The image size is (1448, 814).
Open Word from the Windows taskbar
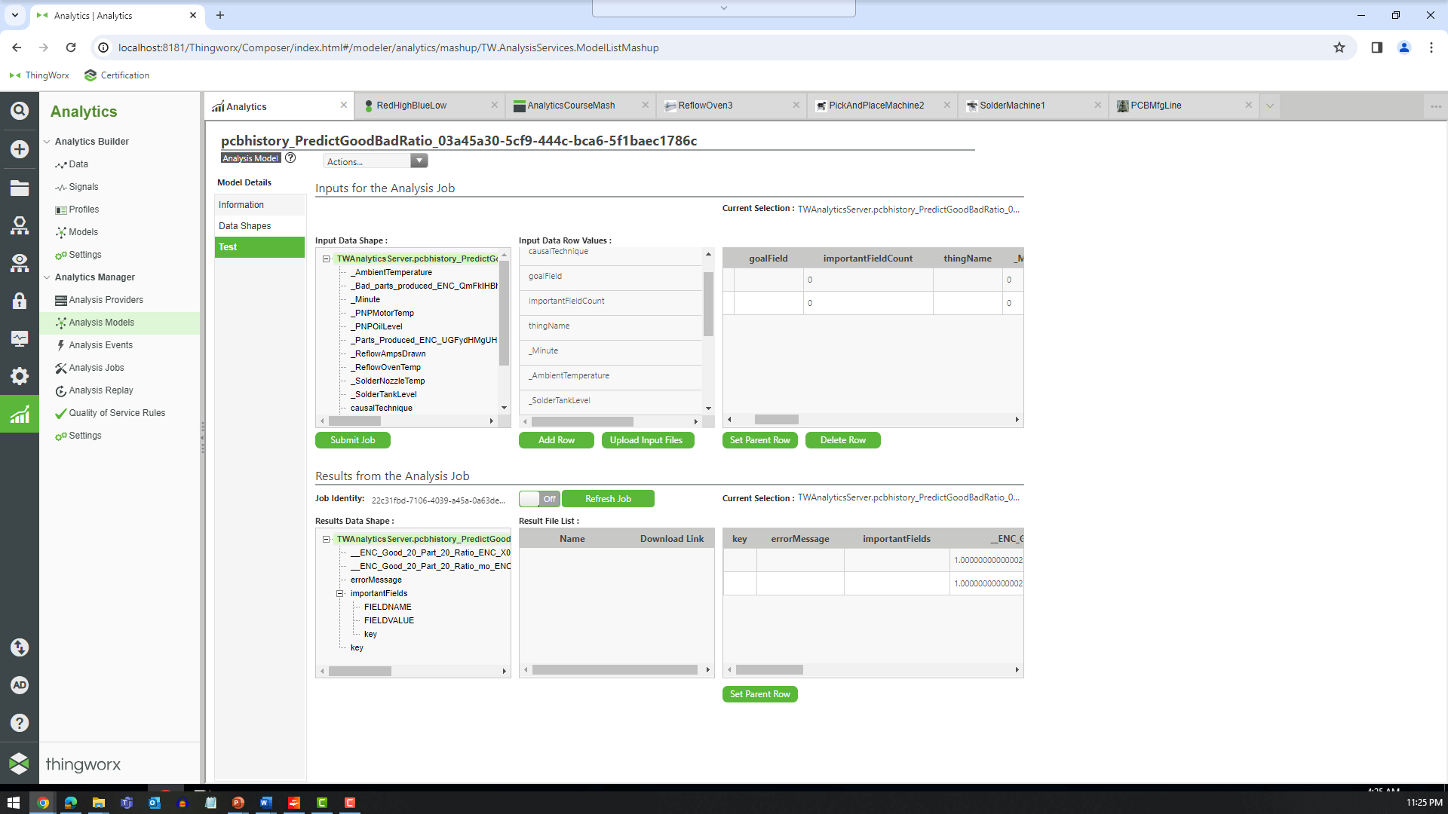coord(265,803)
